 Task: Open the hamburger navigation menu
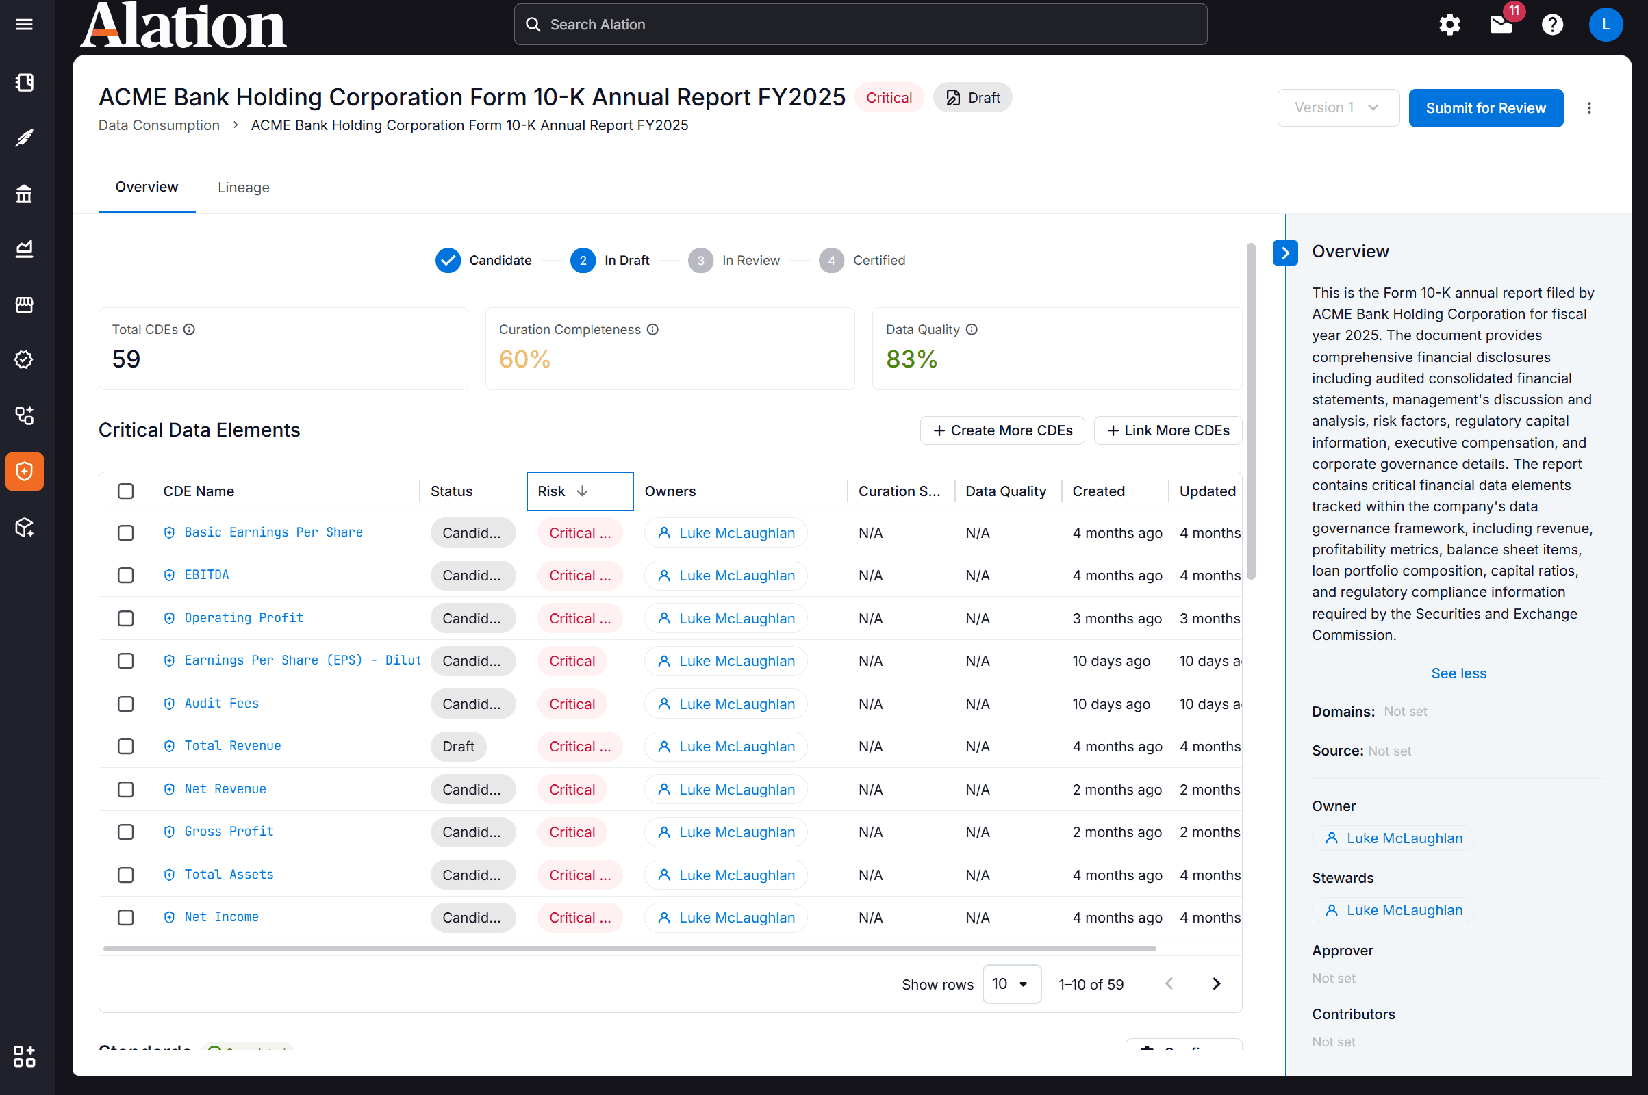[x=25, y=25]
